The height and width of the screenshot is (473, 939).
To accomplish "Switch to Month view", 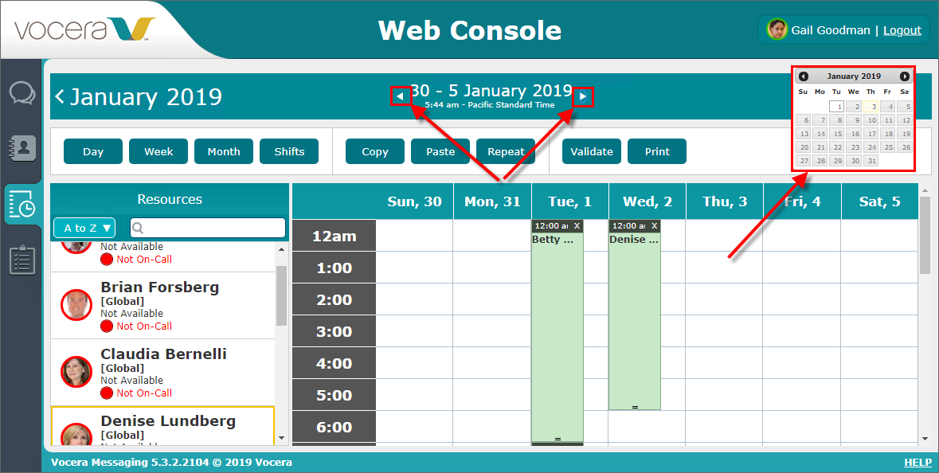I will coord(224,151).
